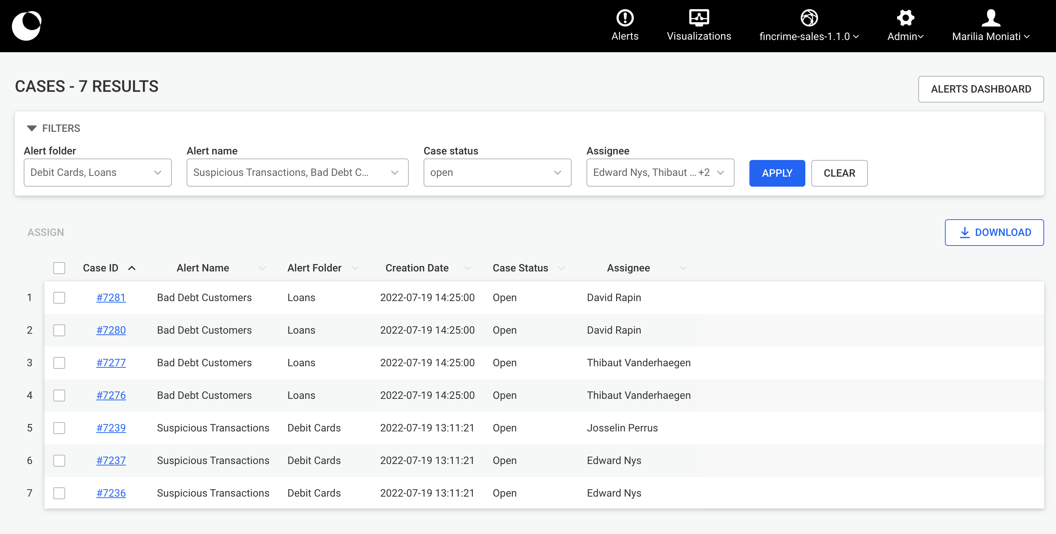Check the select-all cases checkbox

coord(60,268)
